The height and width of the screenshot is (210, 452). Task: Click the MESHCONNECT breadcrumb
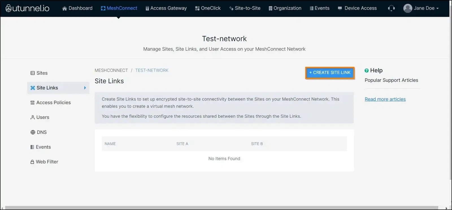click(x=111, y=70)
